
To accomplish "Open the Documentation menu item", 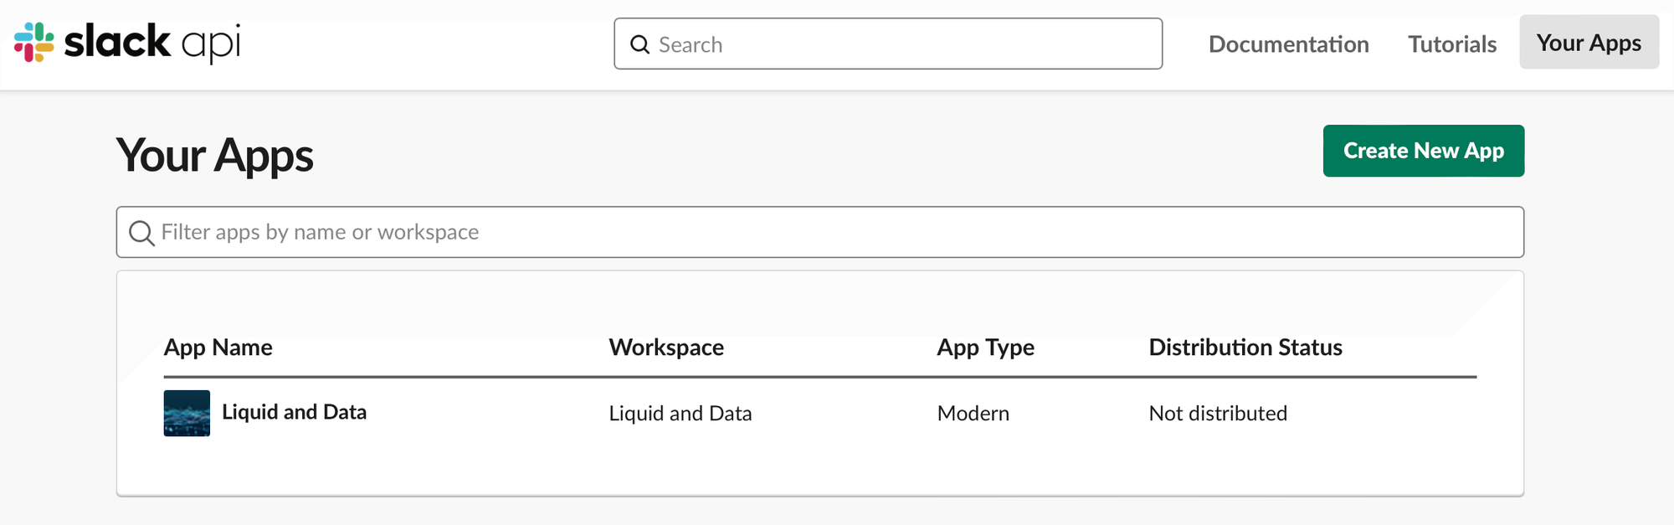I will tap(1288, 44).
